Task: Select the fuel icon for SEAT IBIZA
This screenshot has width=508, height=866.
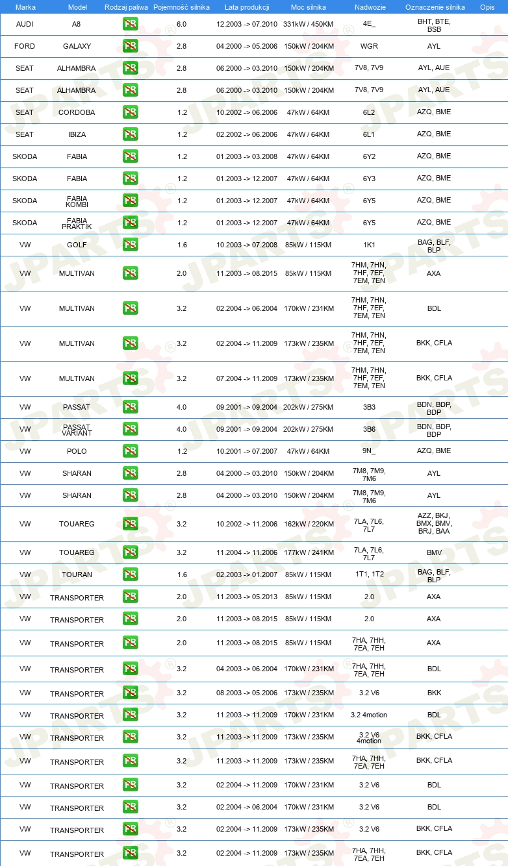Action: coord(130,134)
